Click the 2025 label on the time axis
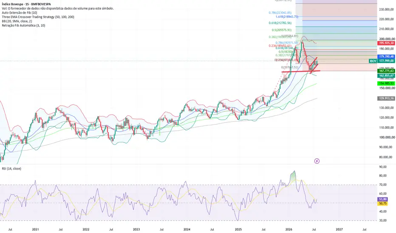 (x=238, y=230)
